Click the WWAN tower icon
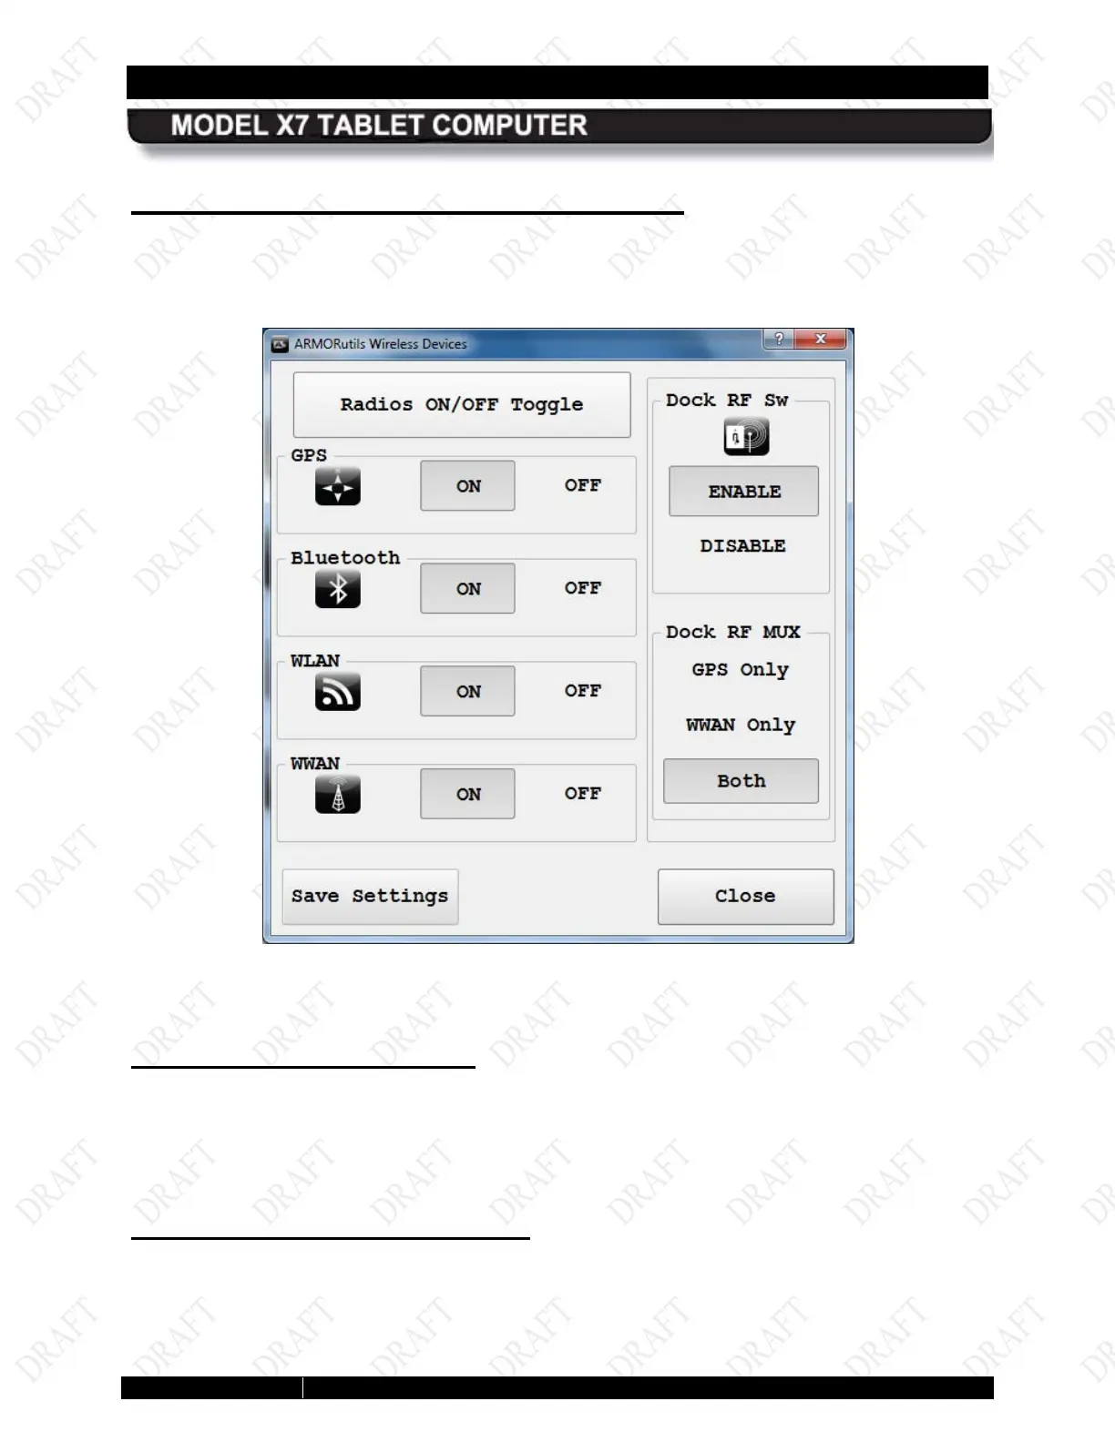 pyautogui.click(x=338, y=794)
